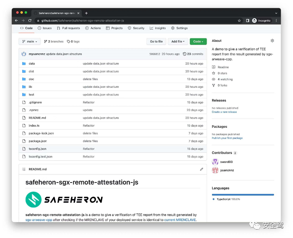View the 0 forks link
The width and height of the screenshot is (293, 238).
[x=220, y=85]
